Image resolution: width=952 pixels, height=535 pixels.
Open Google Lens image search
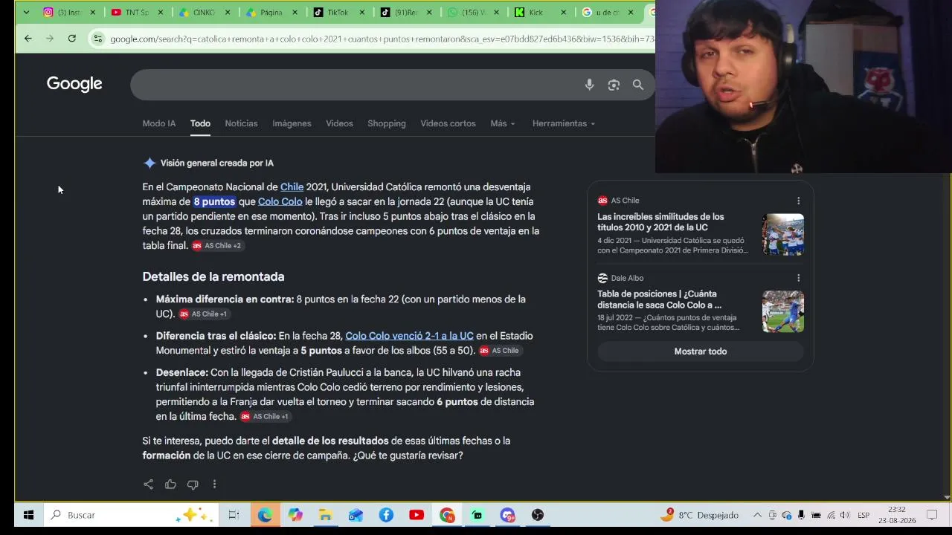pos(614,85)
